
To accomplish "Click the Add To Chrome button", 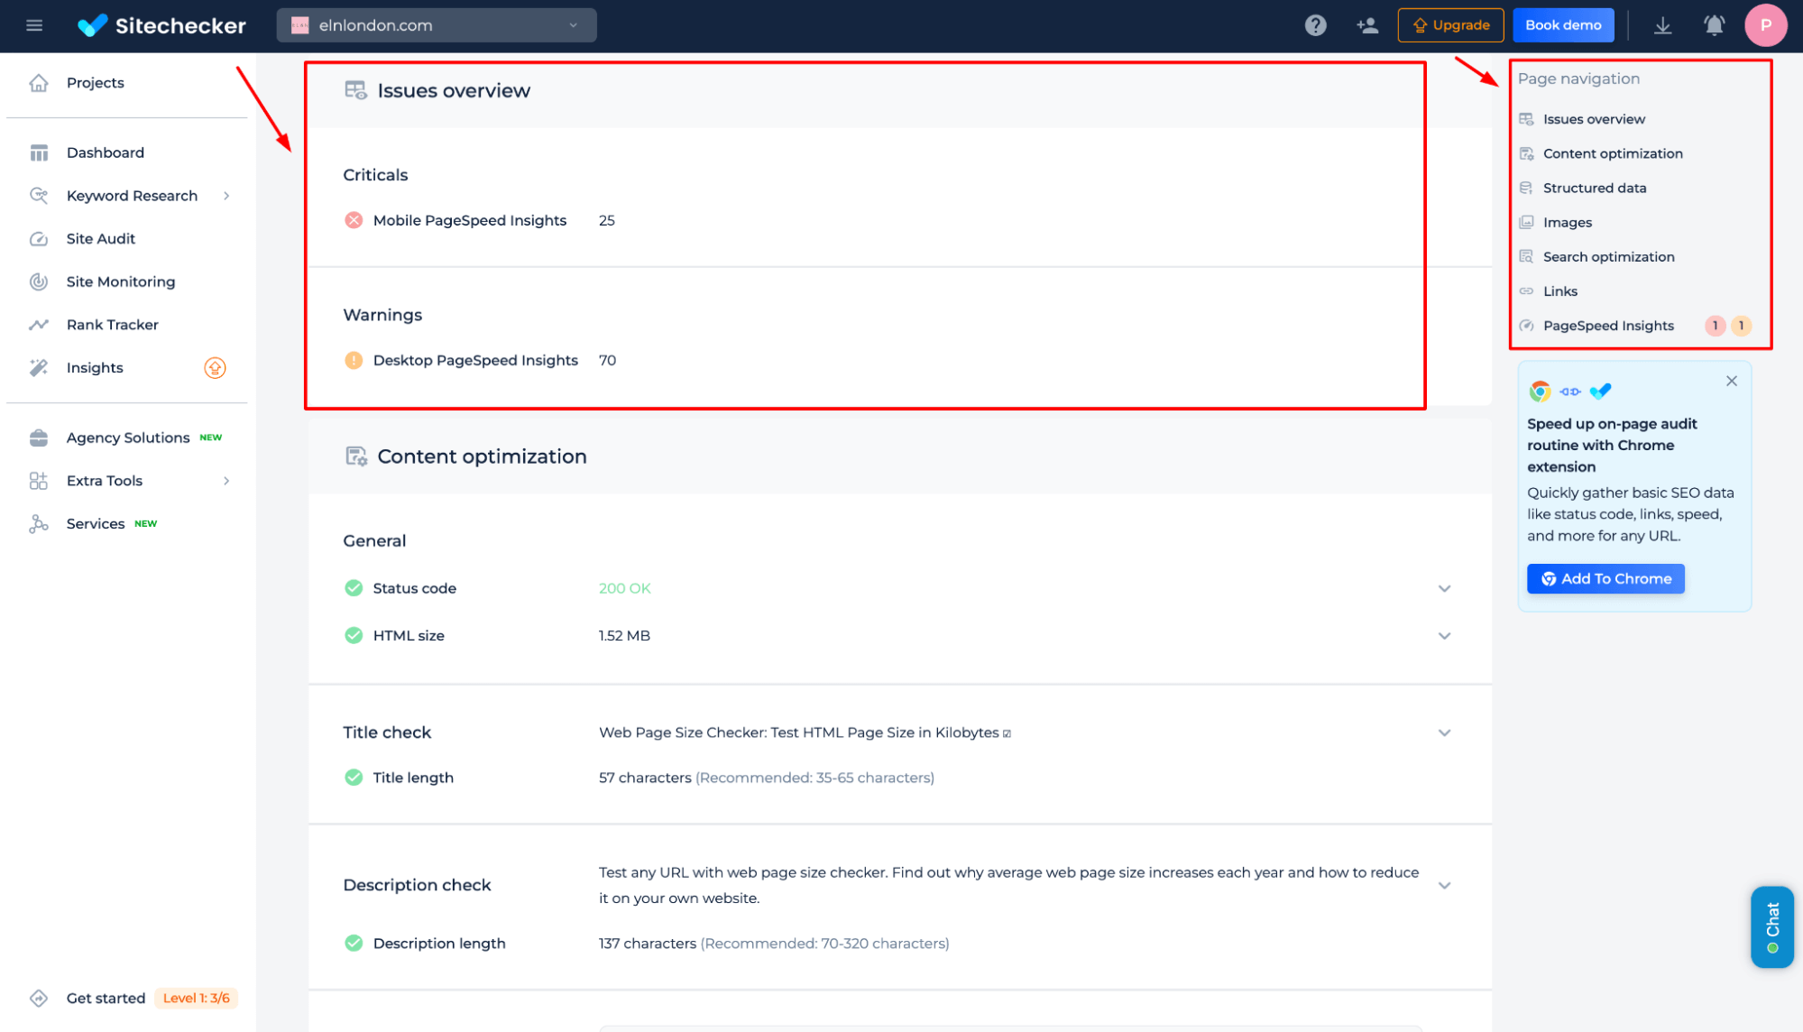I will (1605, 578).
